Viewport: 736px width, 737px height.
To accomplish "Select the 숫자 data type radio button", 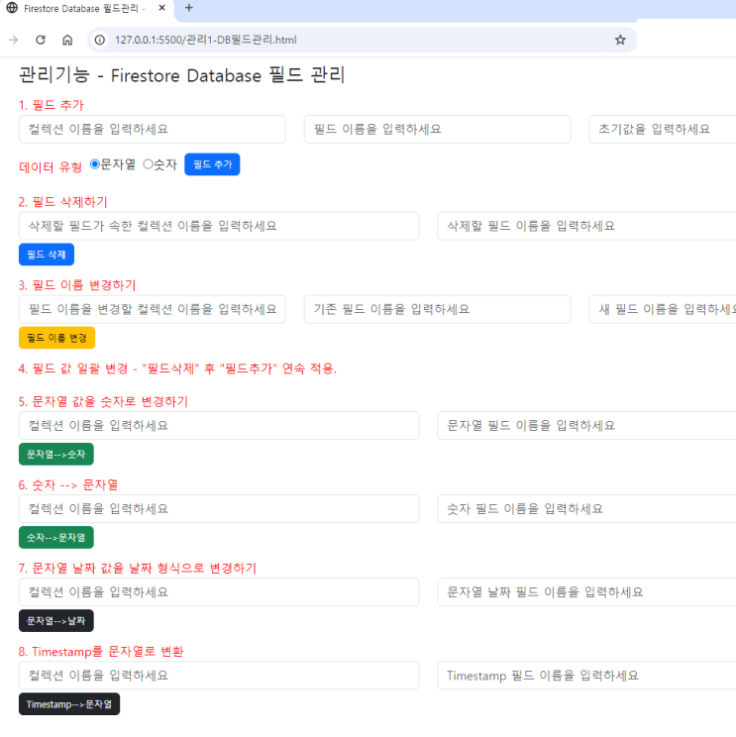I will pos(148,164).
